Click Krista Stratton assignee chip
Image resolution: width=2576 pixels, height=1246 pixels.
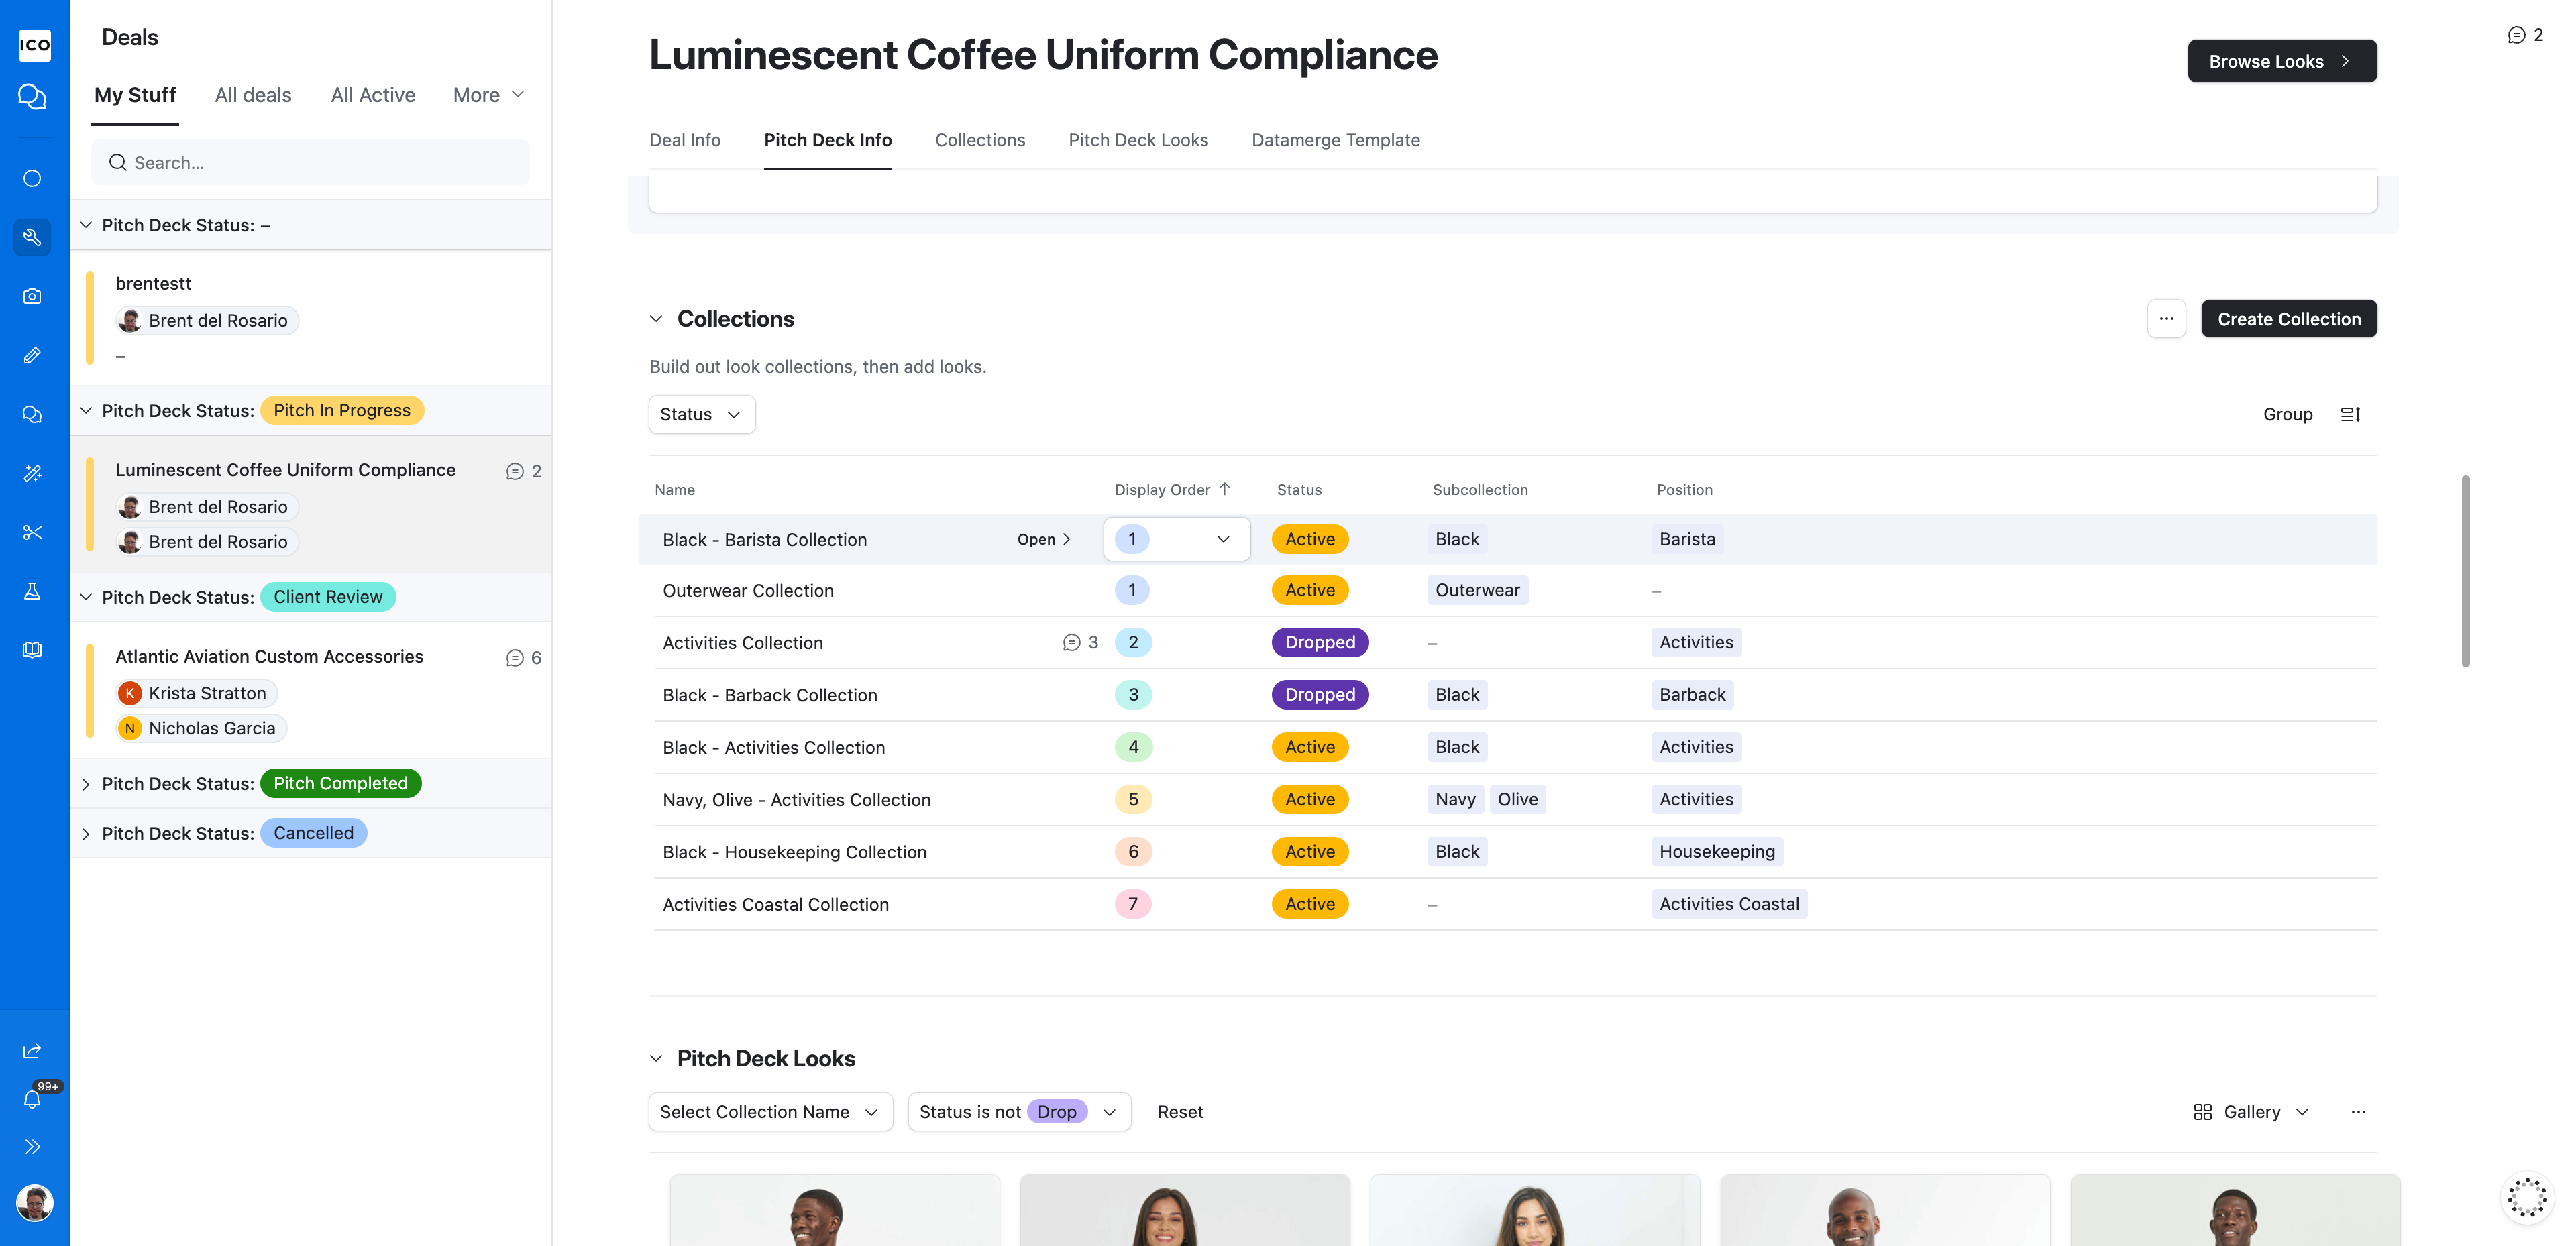(x=197, y=693)
